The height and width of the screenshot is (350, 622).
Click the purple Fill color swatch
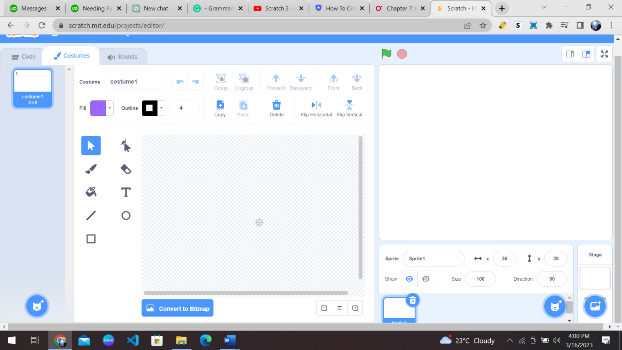click(x=98, y=108)
